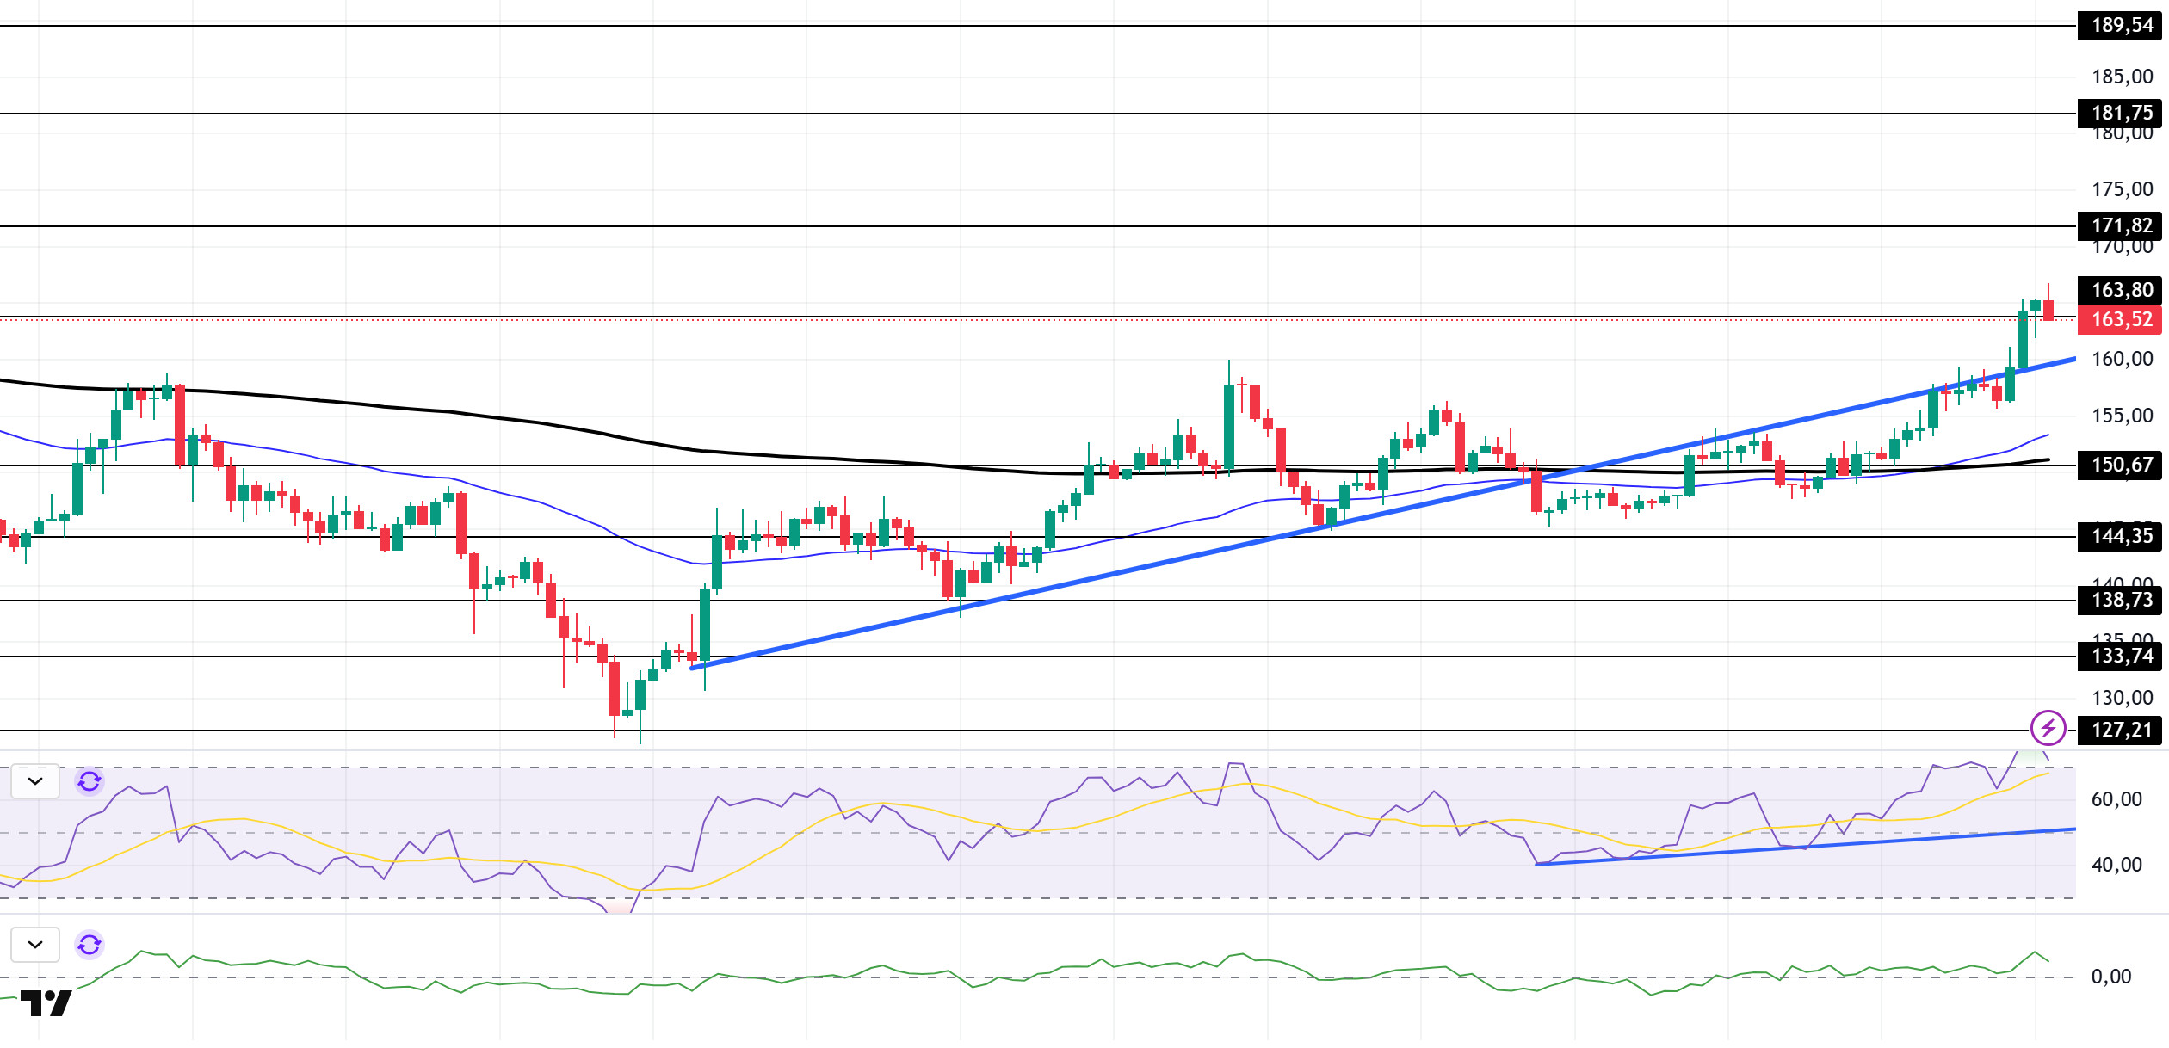Click the 130,00 price axis value

tap(2122, 698)
